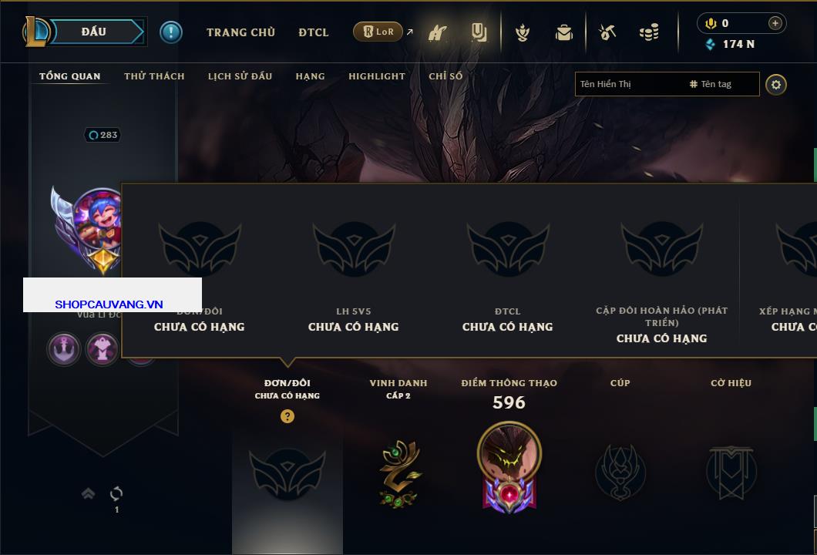Click the ranked refresh cycle icon

116,493
